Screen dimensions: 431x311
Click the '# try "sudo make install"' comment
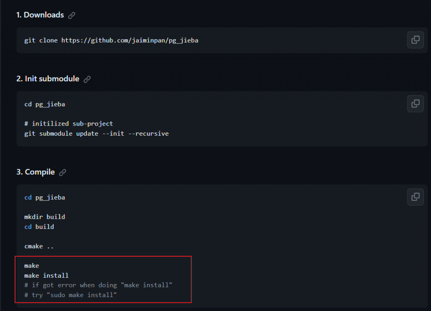point(71,295)
